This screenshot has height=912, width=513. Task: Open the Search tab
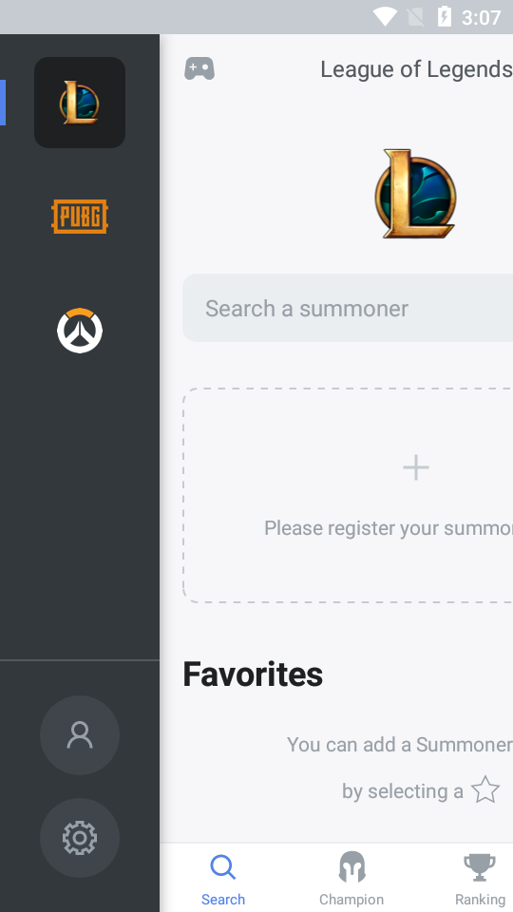[222, 878]
